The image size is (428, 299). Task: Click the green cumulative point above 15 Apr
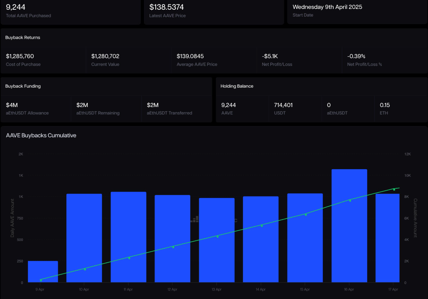(x=306, y=214)
